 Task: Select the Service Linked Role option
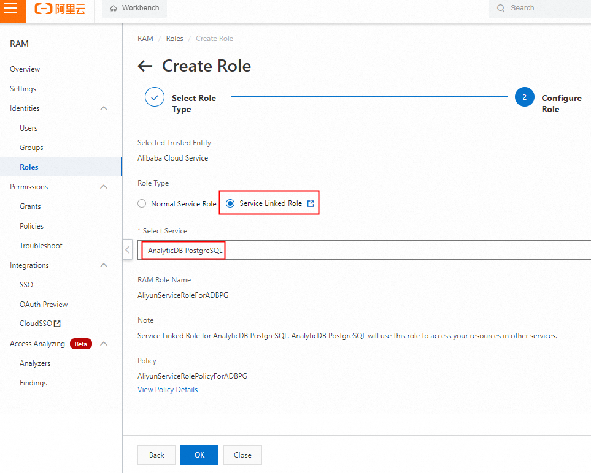click(x=230, y=203)
